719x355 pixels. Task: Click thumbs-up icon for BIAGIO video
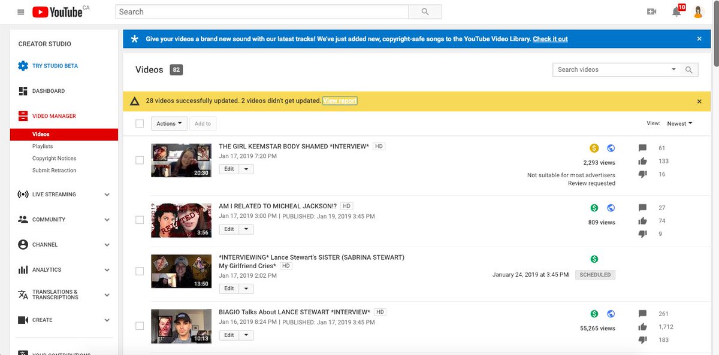(642, 327)
